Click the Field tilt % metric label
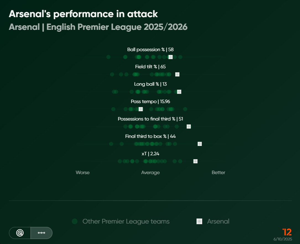 click(x=150, y=67)
